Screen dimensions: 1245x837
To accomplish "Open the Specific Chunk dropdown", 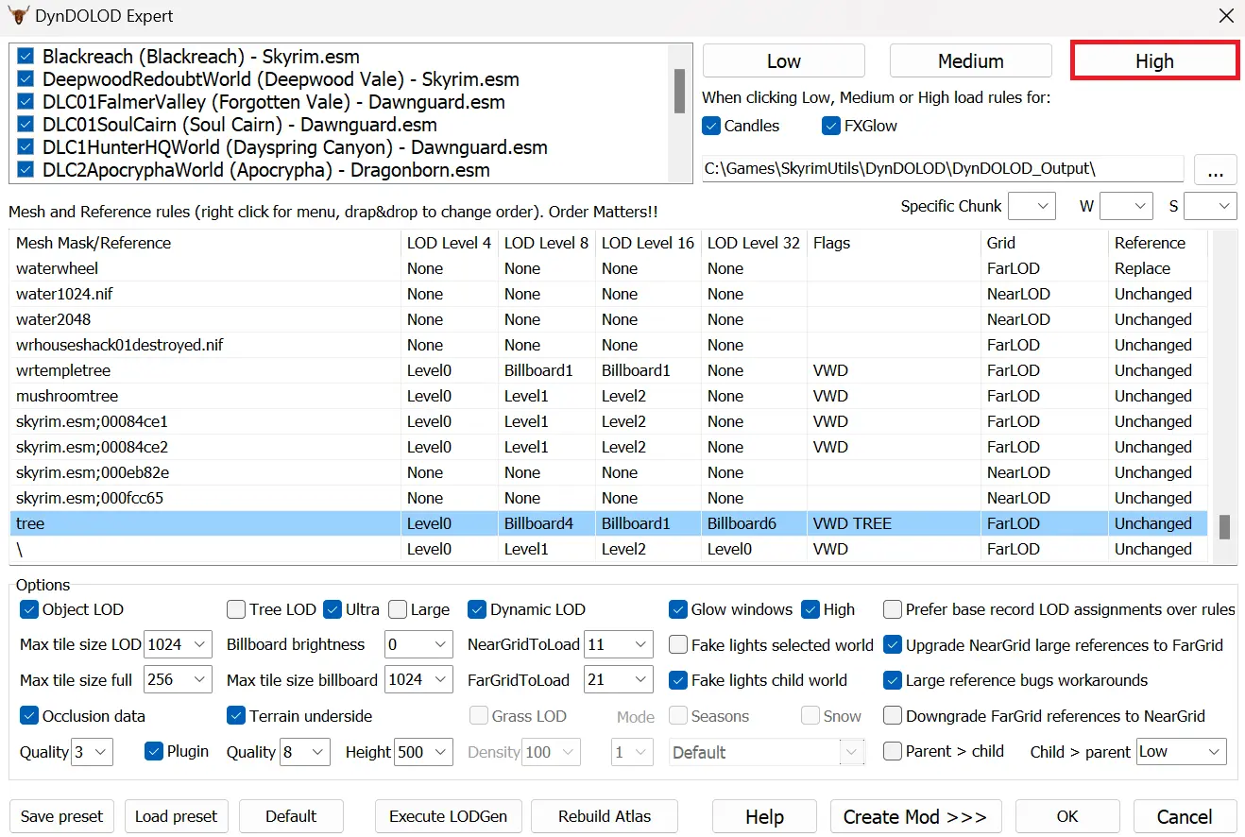I will pos(1032,206).
